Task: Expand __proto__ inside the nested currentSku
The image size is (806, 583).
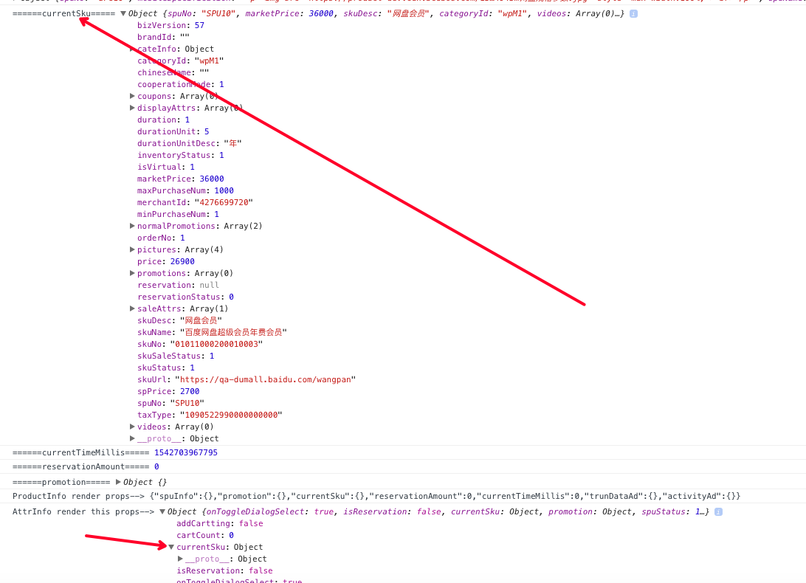Action: point(181,559)
